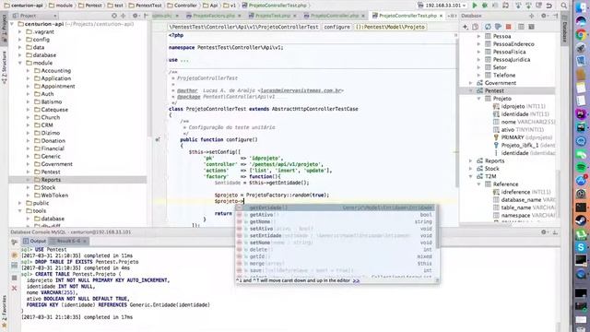Select the PRIMARY key entry under Projeto
The height and width of the screenshot is (332, 590).
point(513,137)
